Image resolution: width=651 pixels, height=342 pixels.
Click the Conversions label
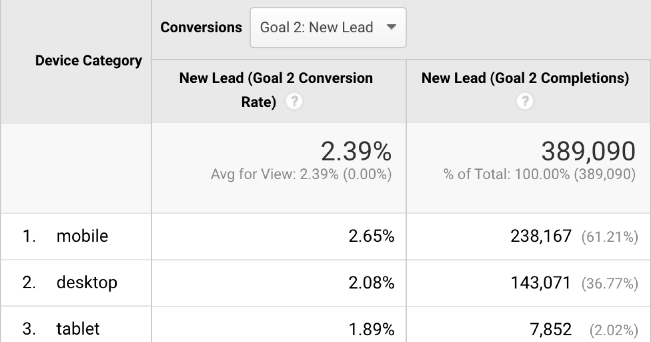(201, 27)
